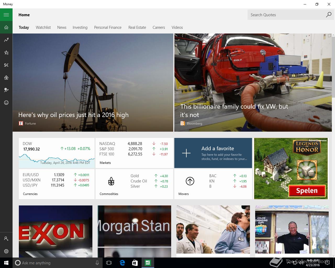335x268 pixels.
Task: Select the FTSE 100 row
Action: [134, 154]
